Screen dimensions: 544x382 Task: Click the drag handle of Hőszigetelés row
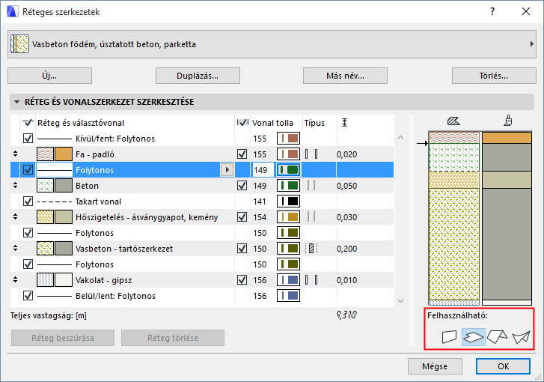[15, 216]
